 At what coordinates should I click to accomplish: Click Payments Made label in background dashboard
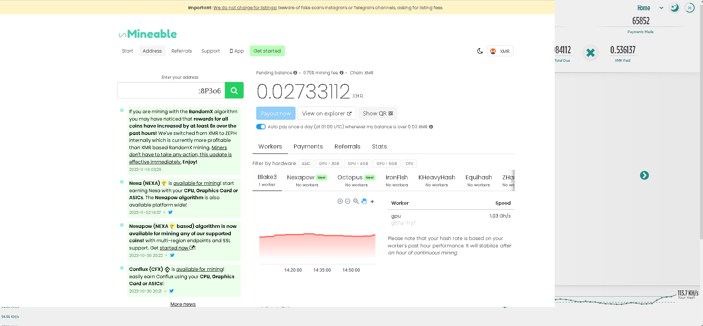click(x=640, y=32)
